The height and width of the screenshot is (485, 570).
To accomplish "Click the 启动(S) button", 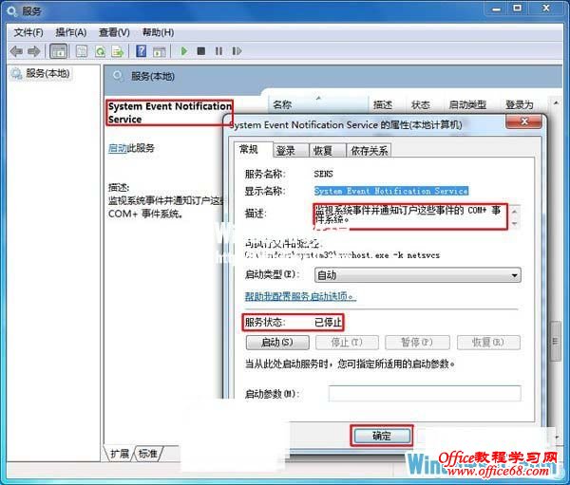I will pos(277,343).
